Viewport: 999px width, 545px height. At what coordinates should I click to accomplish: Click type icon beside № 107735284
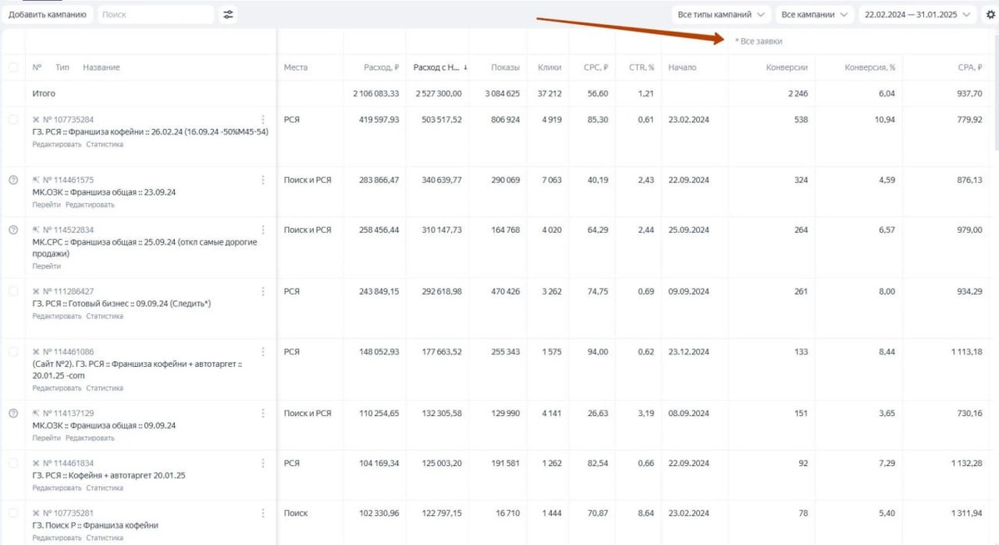tap(36, 120)
